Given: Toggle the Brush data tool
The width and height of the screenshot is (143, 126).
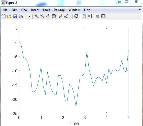Looking at the screenshot, I should pyautogui.click(x=66, y=16).
